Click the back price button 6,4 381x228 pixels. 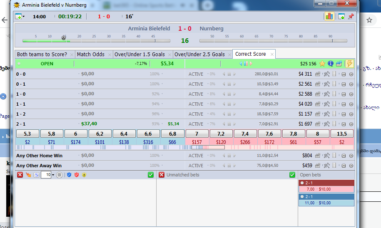(x=124, y=134)
